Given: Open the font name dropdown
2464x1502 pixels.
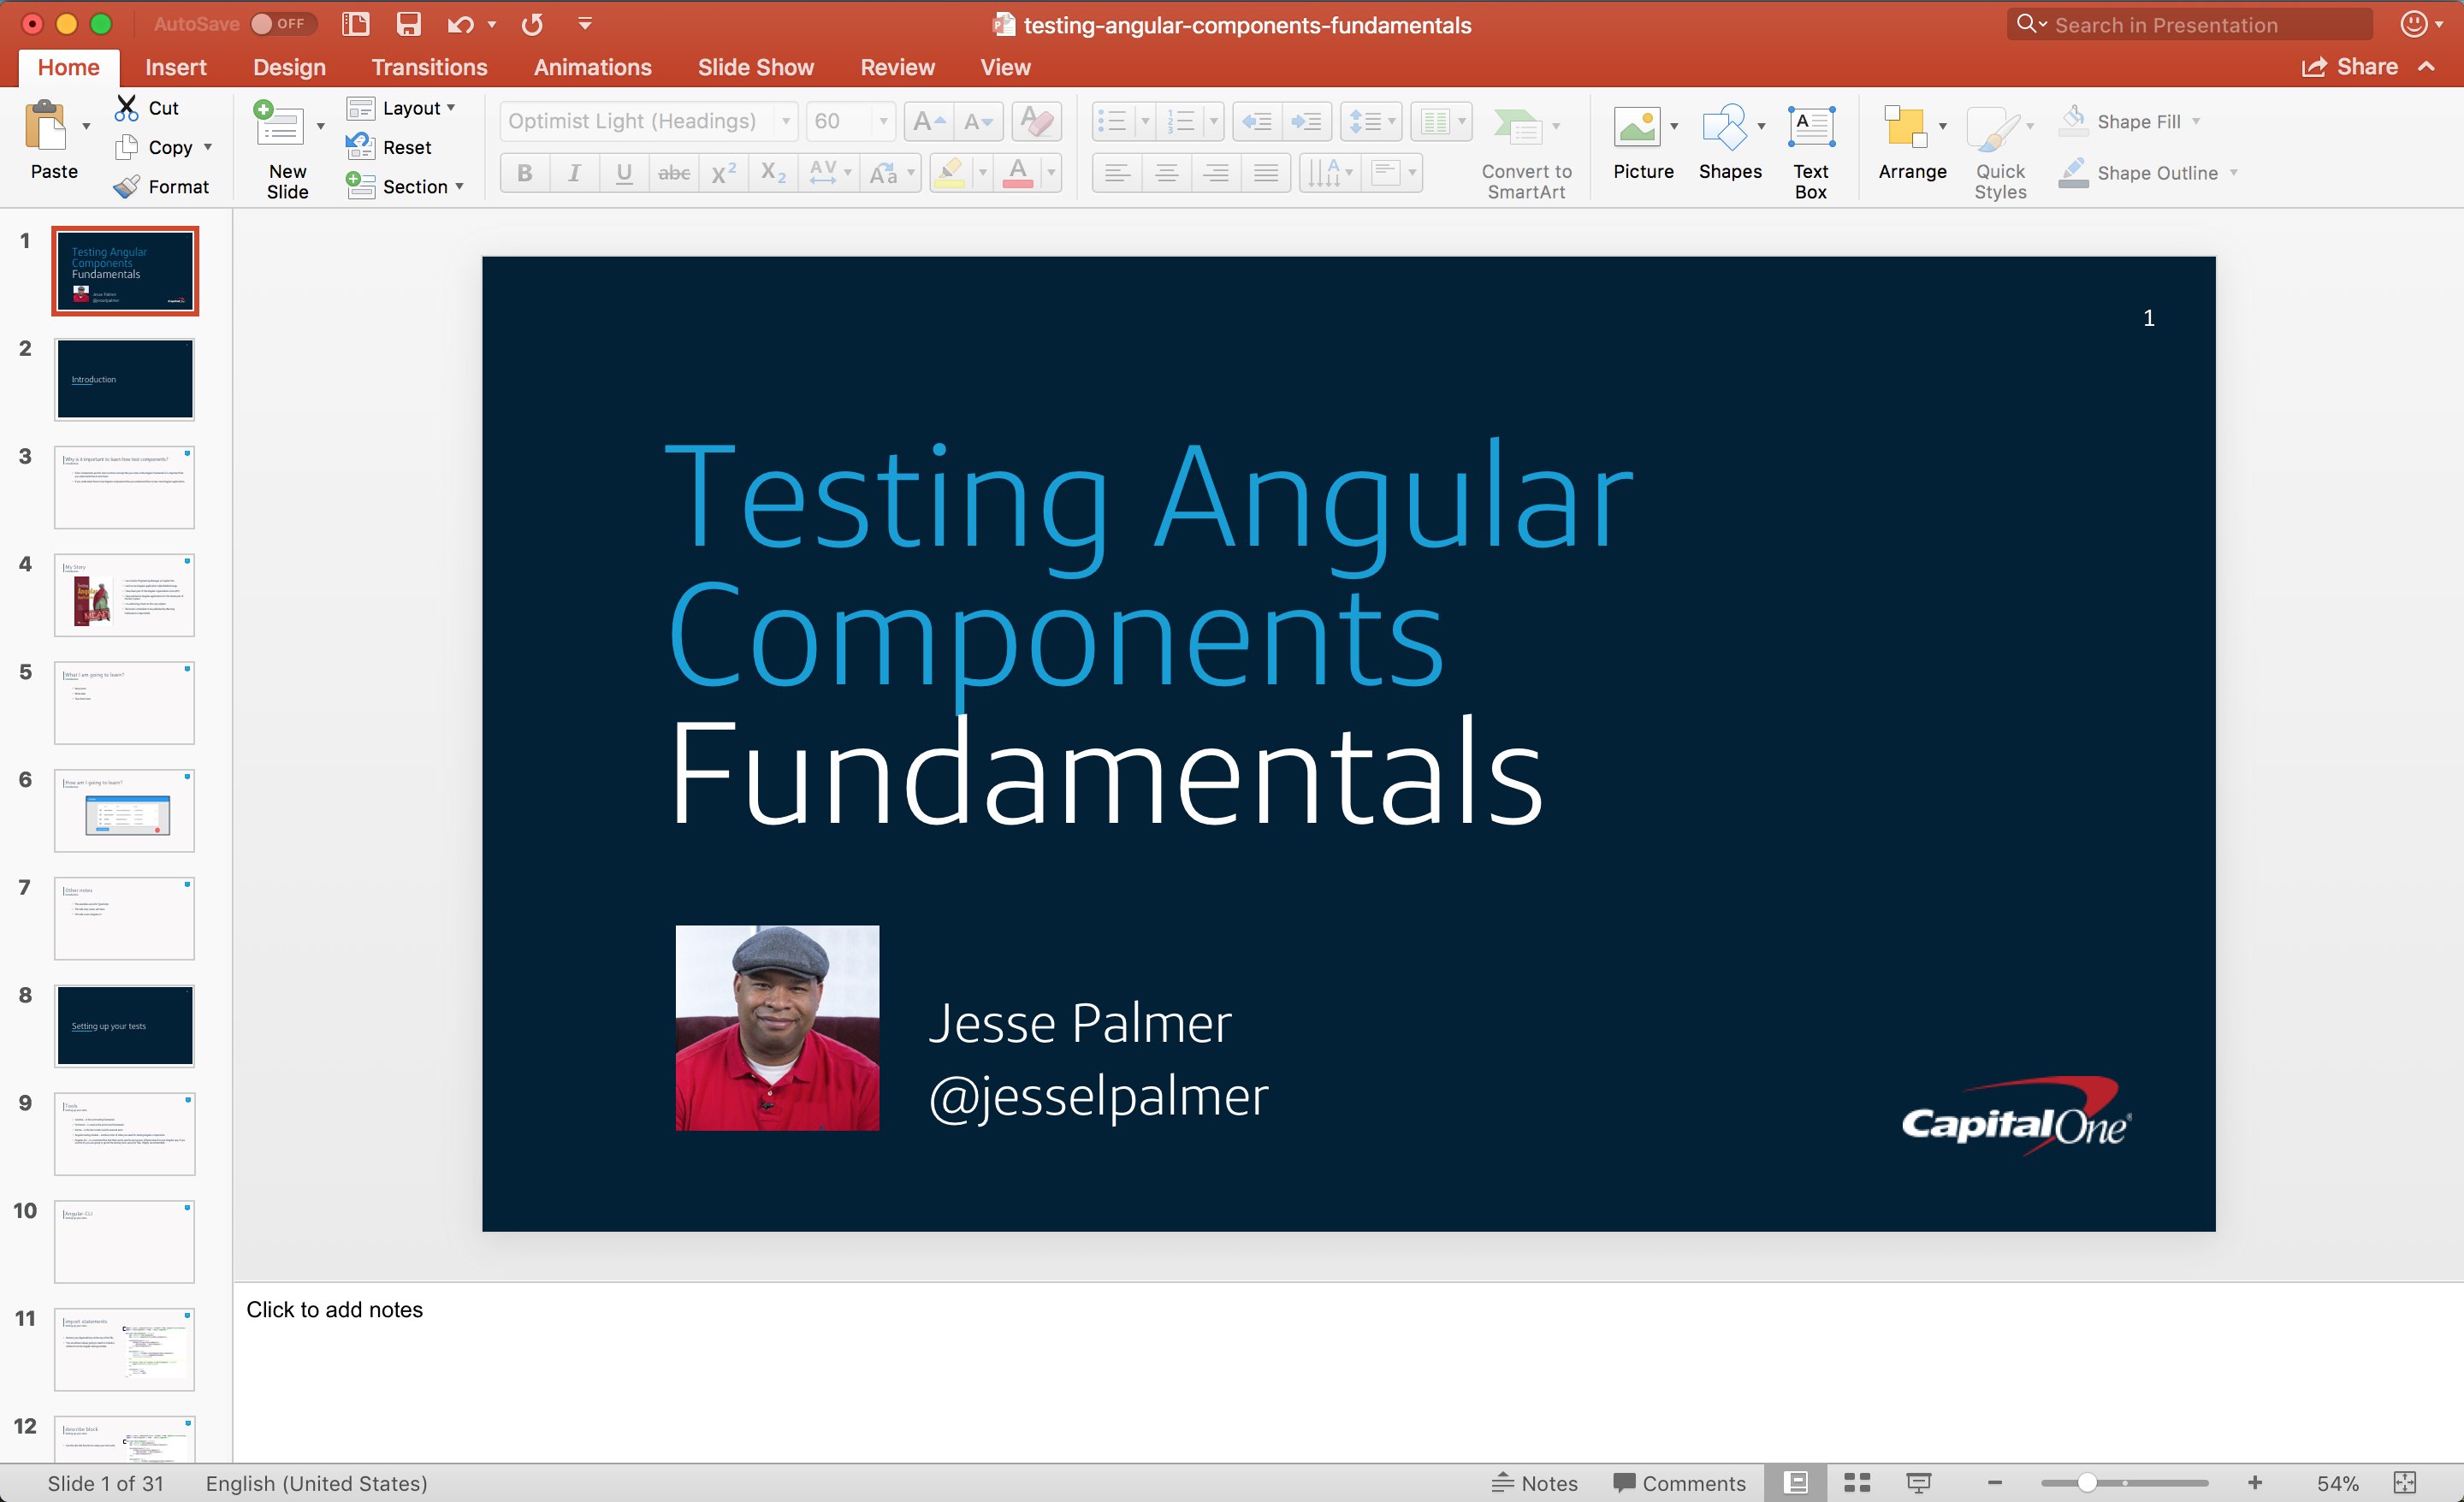Looking at the screenshot, I should 786,121.
